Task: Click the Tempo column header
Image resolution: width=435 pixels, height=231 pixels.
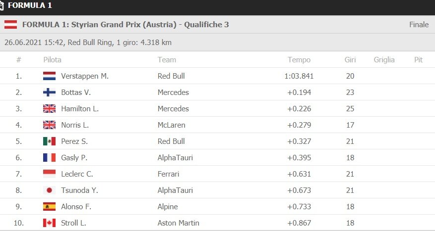Action: pos(299,60)
